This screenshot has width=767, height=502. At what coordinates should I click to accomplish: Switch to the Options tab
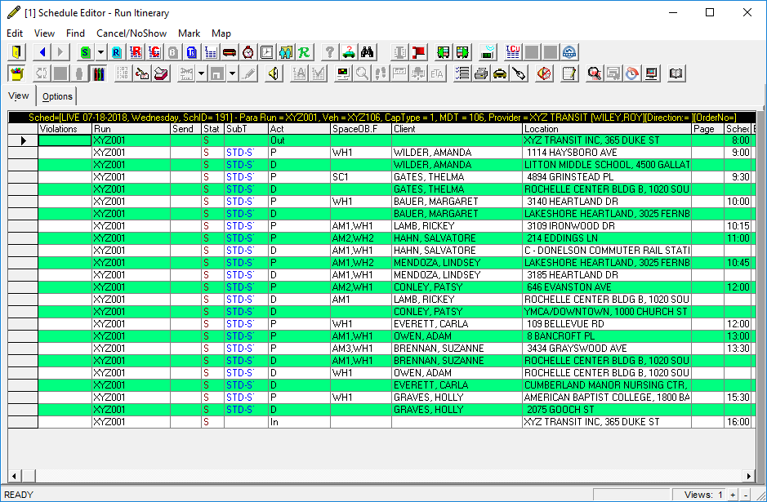click(x=57, y=96)
